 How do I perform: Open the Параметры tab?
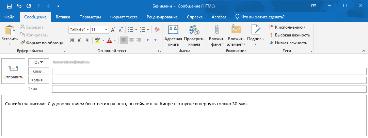90,17
